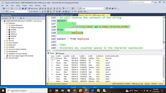Click the Undo arrow icon
The height and width of the screenshot is (93, 166).
[63, 9]
